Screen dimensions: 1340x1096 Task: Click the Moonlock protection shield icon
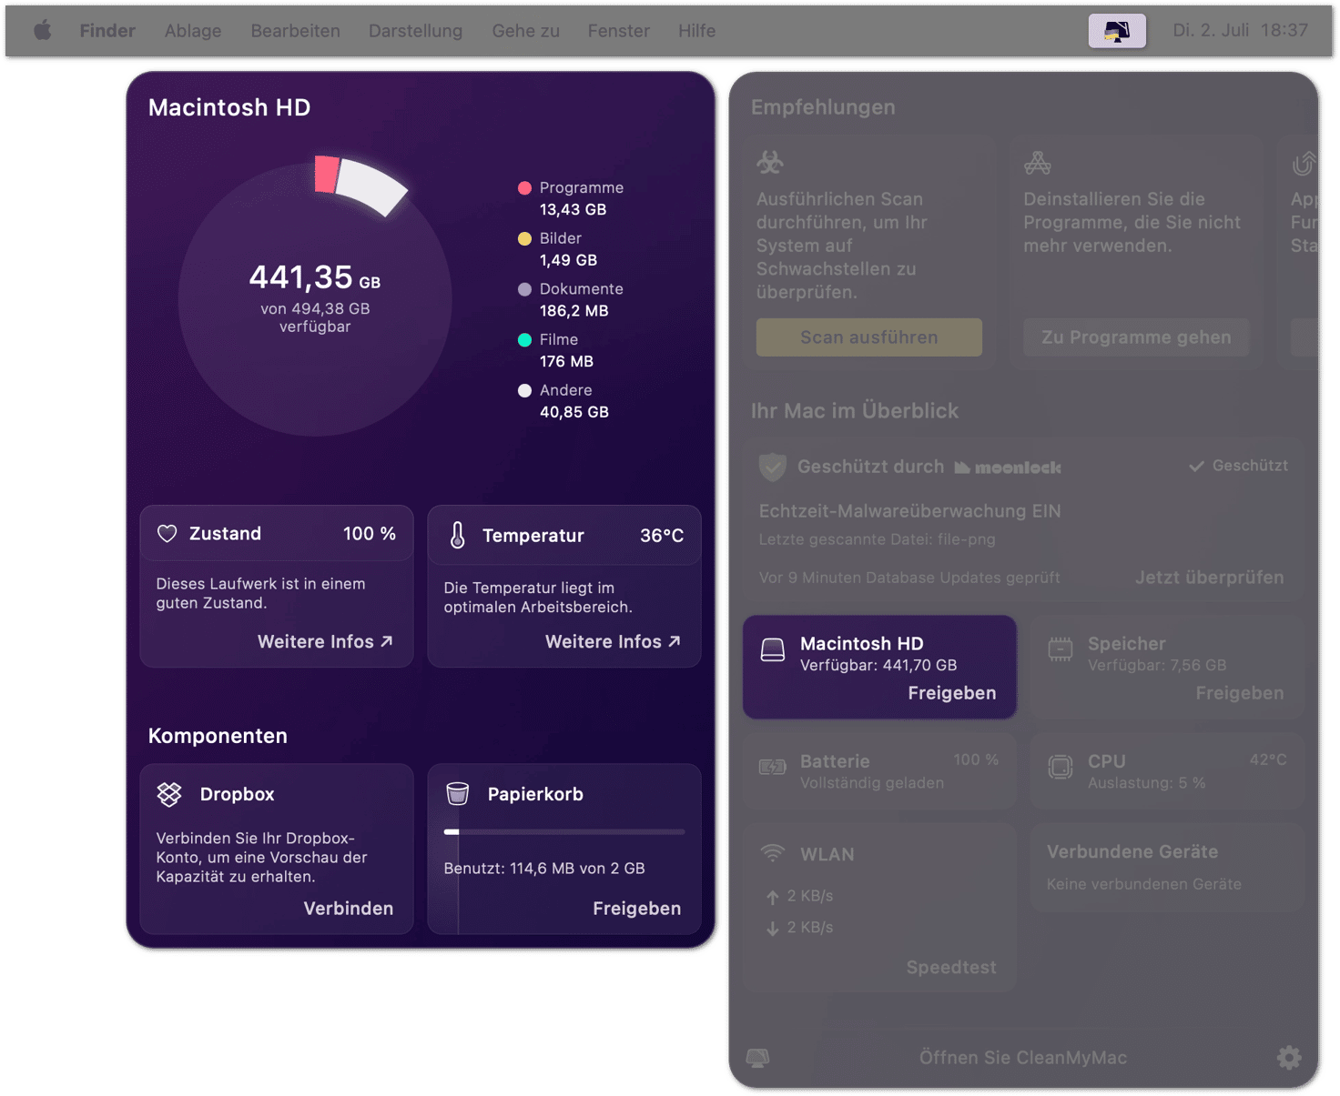[x=773, y=468]
